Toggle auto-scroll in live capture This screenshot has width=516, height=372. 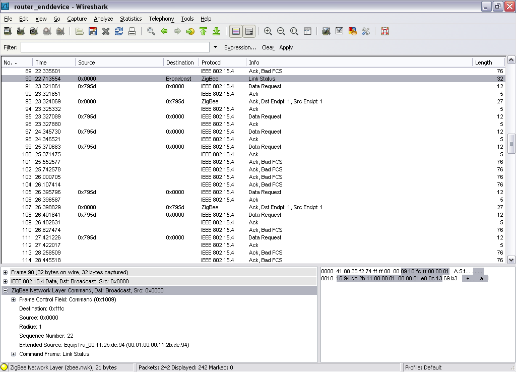(x=249, y=31)
